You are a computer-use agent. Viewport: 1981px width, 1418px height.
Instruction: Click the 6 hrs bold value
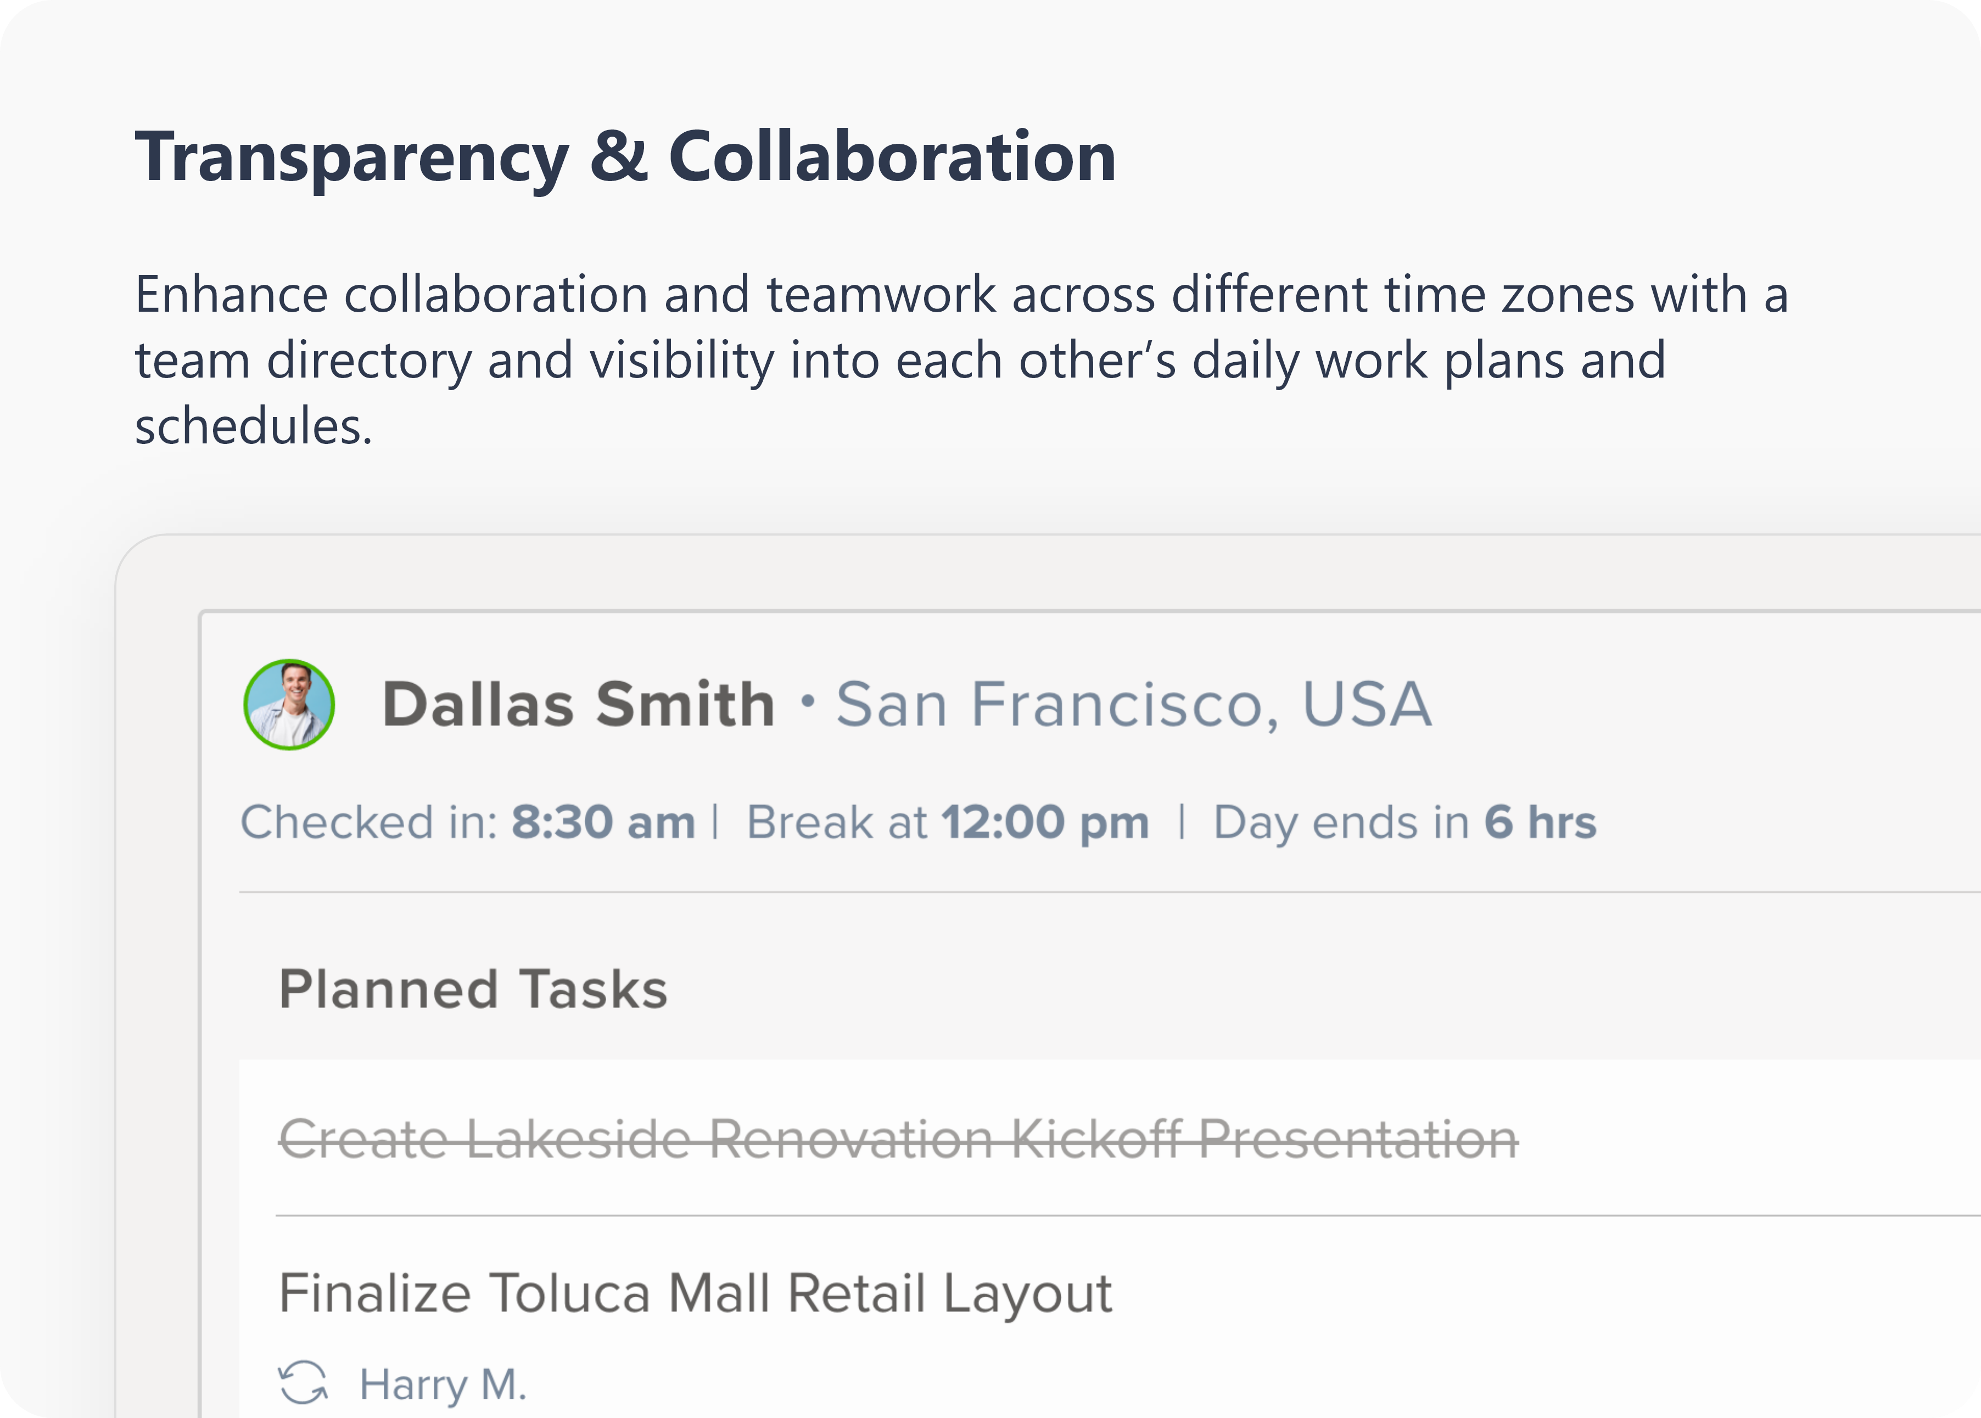(1541, 823)
